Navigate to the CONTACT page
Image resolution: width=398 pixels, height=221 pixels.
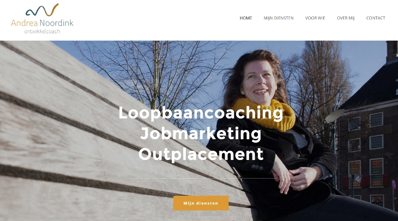(x=375, y=18)
